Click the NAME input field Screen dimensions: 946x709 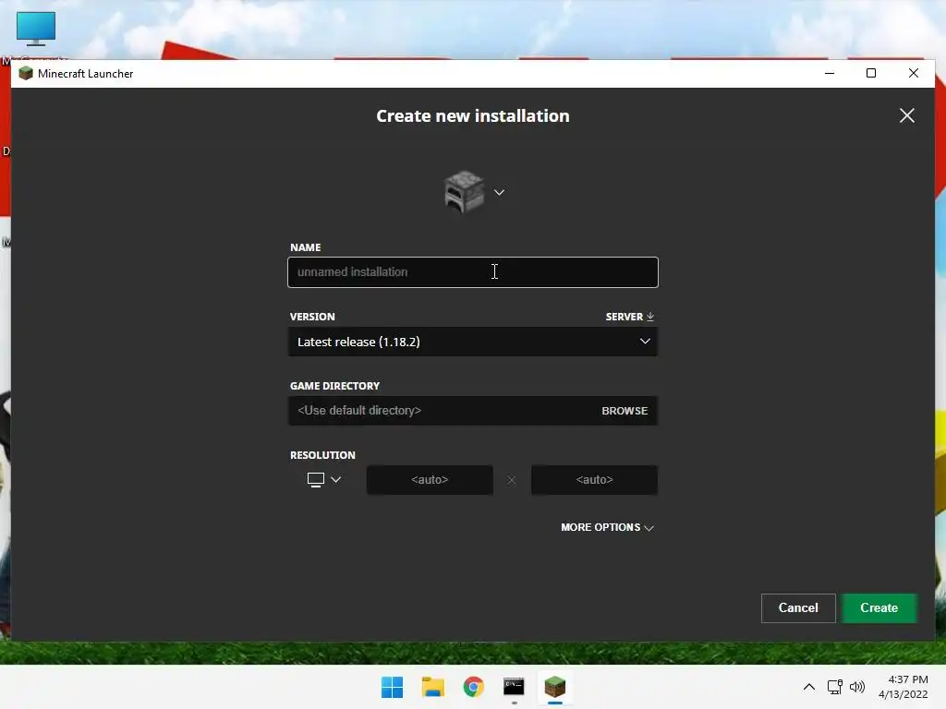pyautogui.click(x=472, y=272)
